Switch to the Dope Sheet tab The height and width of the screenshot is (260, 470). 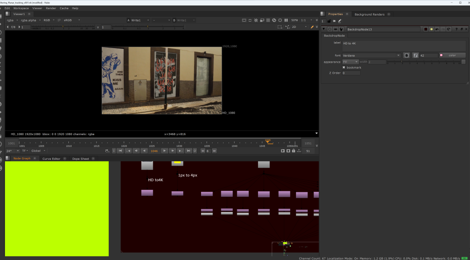[80, 158]
